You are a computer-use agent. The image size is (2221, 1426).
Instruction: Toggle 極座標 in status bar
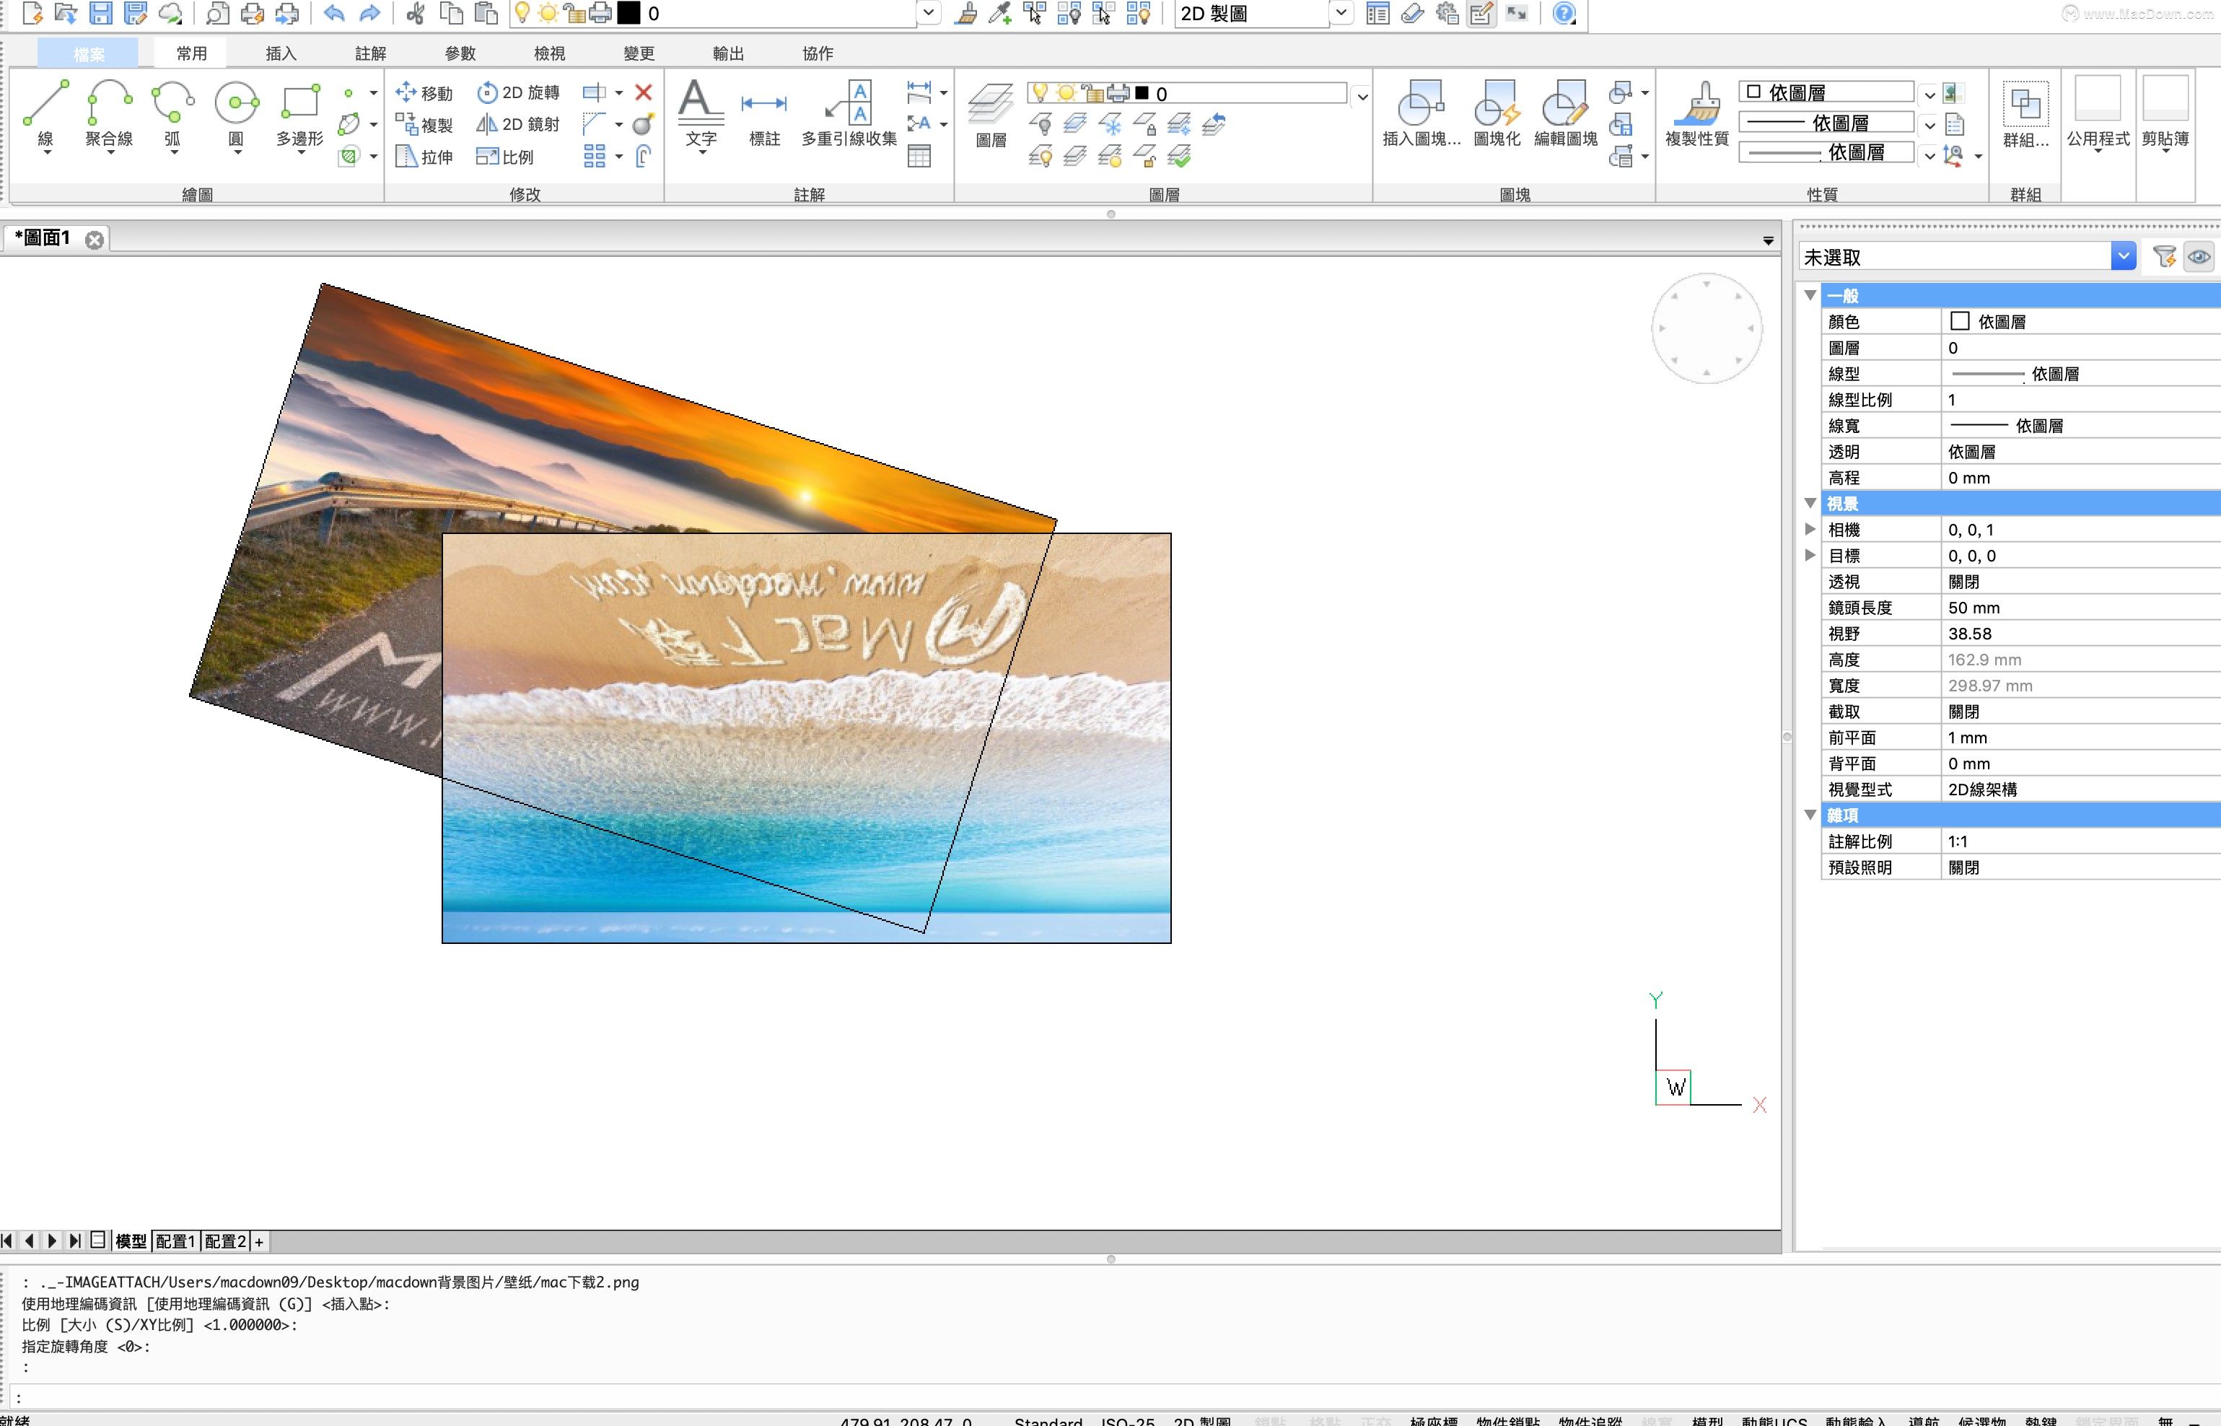point(1433,1420)
